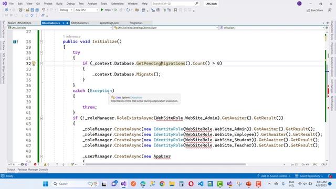Start debugging with green play icon
Screen dimensions: 336x189
pyautogui.click(x=102, y=10)
